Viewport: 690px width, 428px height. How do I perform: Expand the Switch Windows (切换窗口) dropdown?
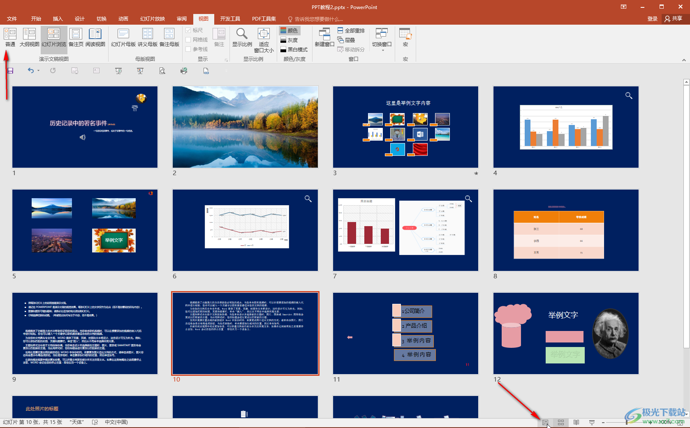click(382, 40)
